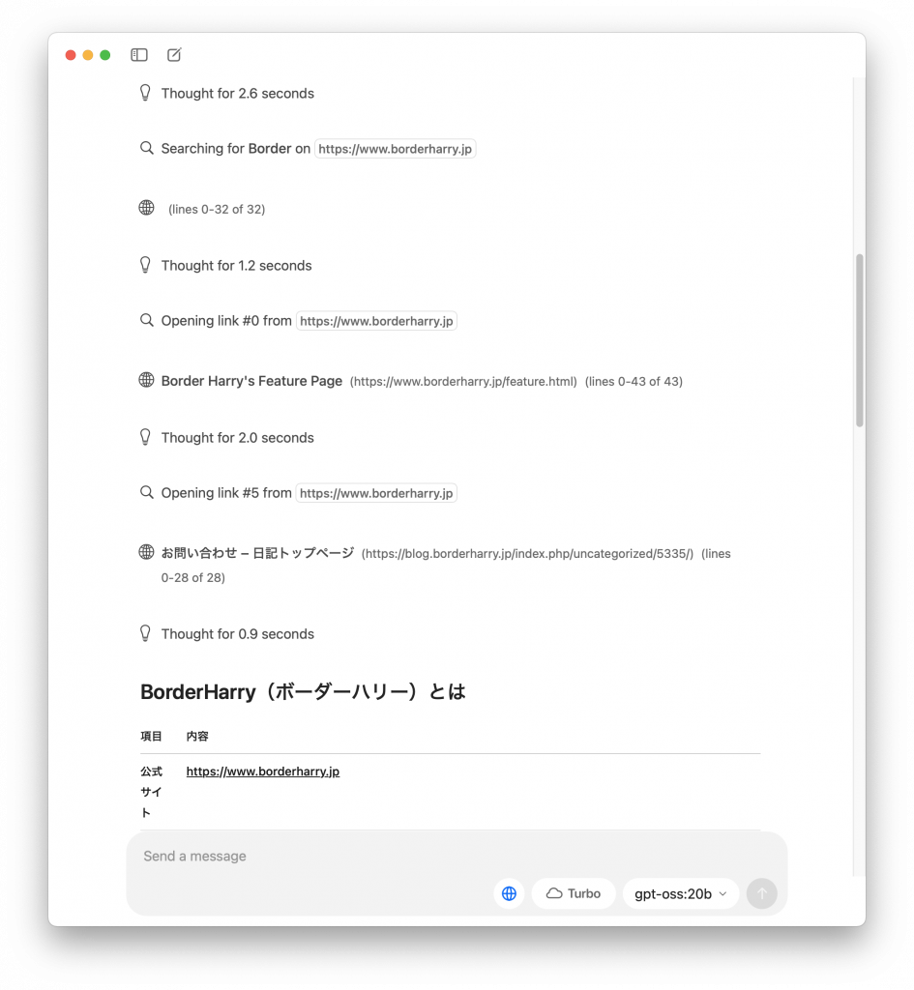Click borderharry.jp URL chip in Searching for Border

click(x=395, y=149)
